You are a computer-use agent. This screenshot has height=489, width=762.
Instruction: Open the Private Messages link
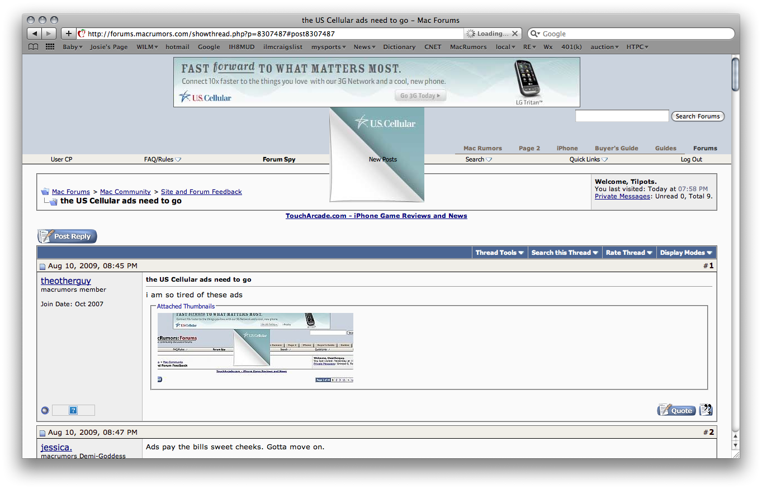point(622,196)
